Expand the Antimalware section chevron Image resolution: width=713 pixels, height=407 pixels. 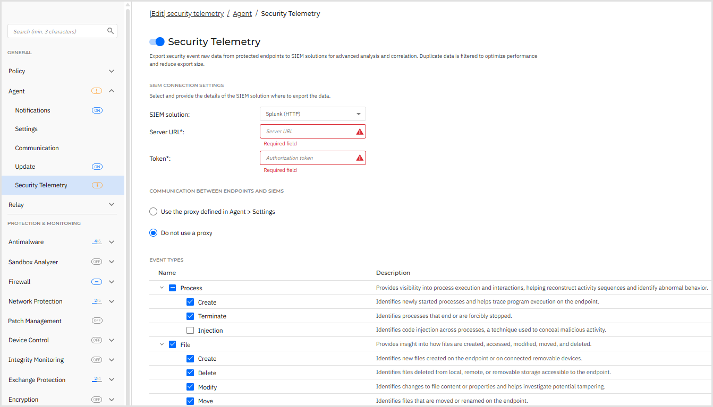(x=112, y=242)
